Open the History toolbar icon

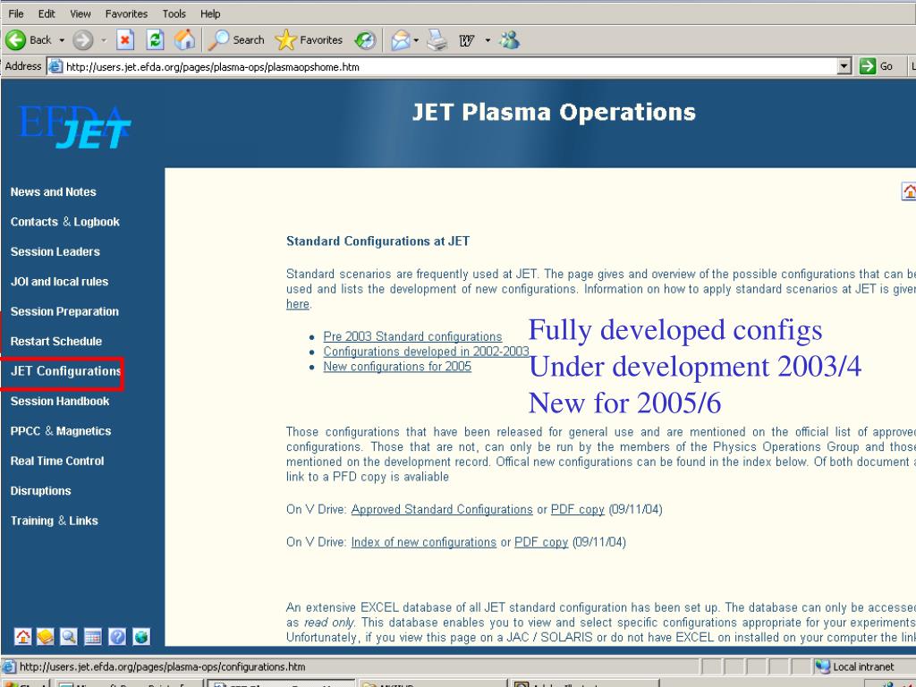[x=365, y=40]
